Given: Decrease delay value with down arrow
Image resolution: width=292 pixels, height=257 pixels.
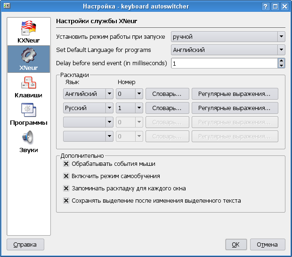Looking at the screenshot, I should coord(281,66).
